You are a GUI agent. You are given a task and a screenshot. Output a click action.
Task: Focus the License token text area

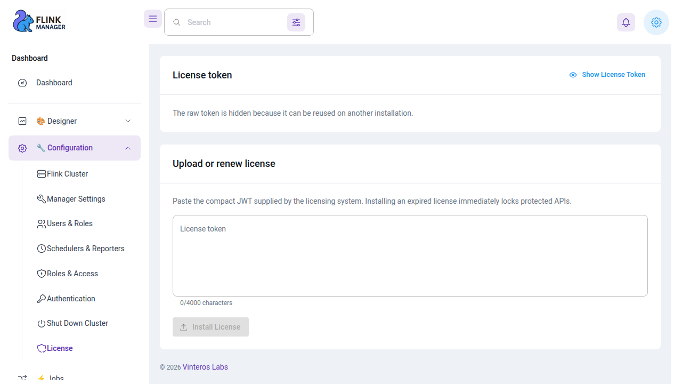pyautogui.click(x=410, y=256)
